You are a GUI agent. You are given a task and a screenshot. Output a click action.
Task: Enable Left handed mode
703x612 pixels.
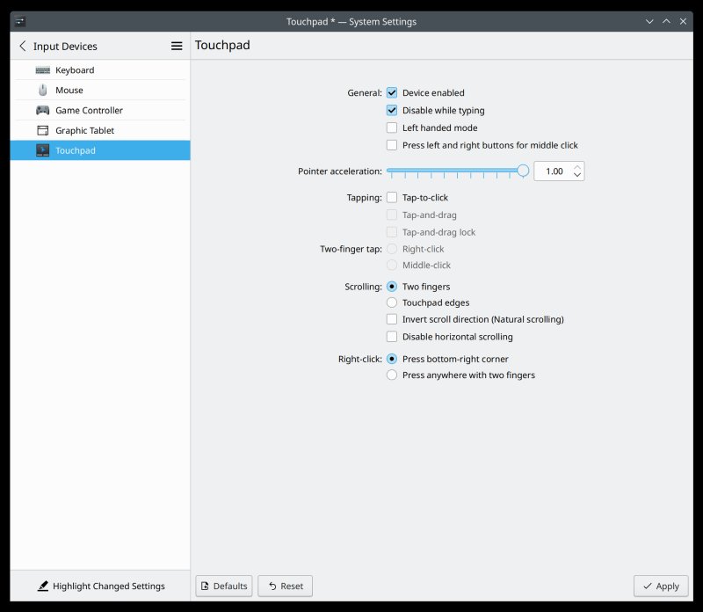[x=391, y=127]
